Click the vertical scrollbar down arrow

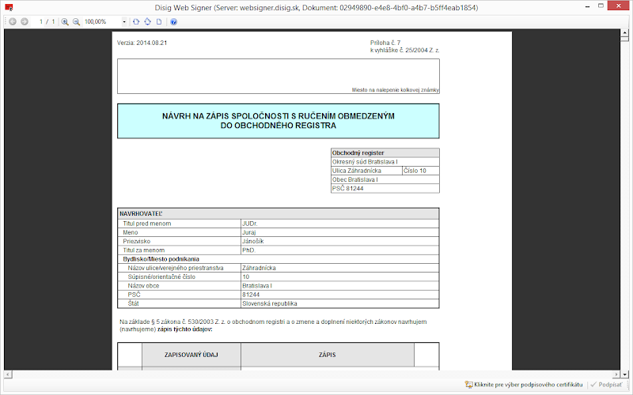pos(624,374)
